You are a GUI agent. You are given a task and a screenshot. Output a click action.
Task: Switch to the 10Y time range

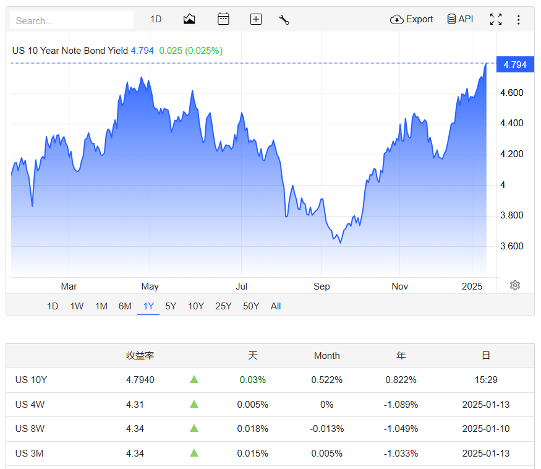pos(196,306)
